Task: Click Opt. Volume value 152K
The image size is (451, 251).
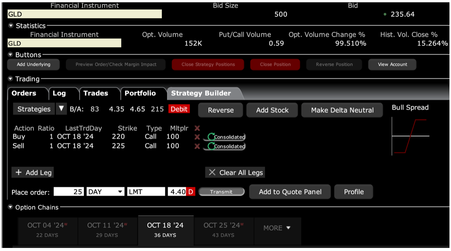Action: (193, 43)
